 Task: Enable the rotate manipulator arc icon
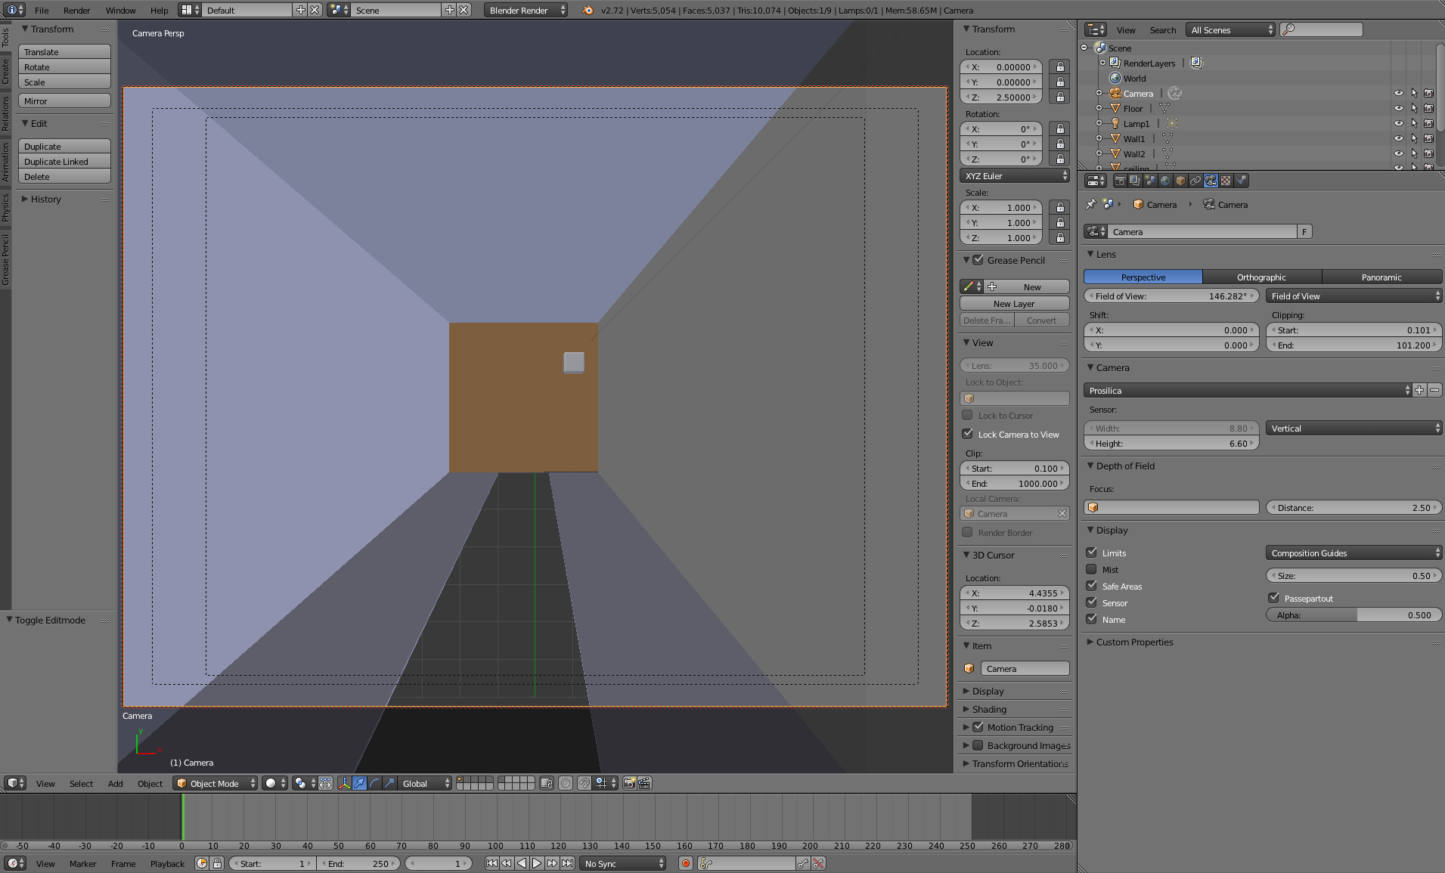[x=374, y=783]
